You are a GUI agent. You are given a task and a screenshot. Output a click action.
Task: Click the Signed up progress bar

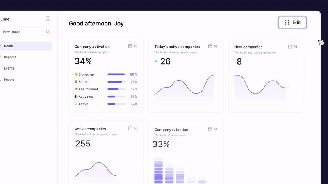pos(117,74)
